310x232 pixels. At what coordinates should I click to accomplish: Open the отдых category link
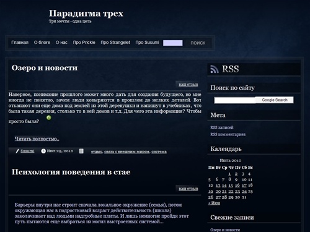(x=97, y=152)
